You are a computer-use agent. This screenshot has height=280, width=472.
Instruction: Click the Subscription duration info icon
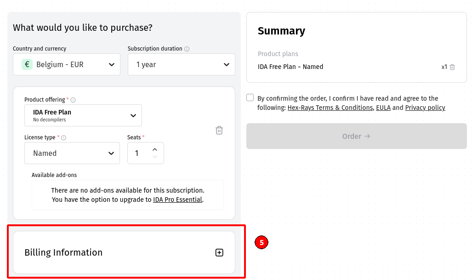pyautogui.click(x=187, y=49)
